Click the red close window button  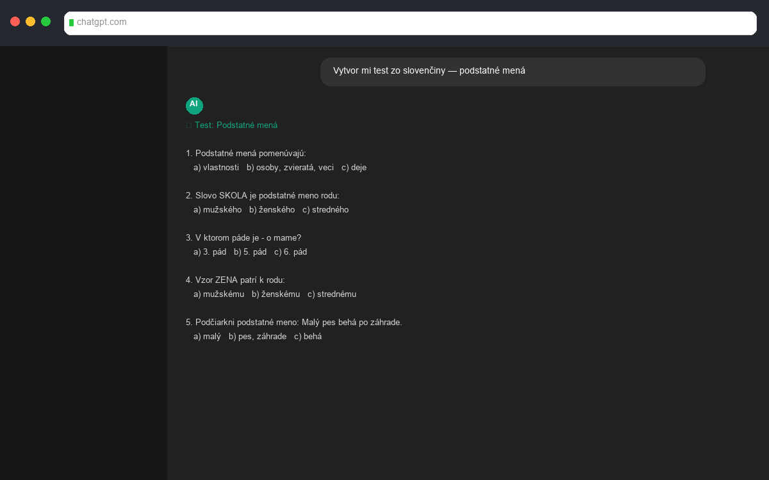15,22
